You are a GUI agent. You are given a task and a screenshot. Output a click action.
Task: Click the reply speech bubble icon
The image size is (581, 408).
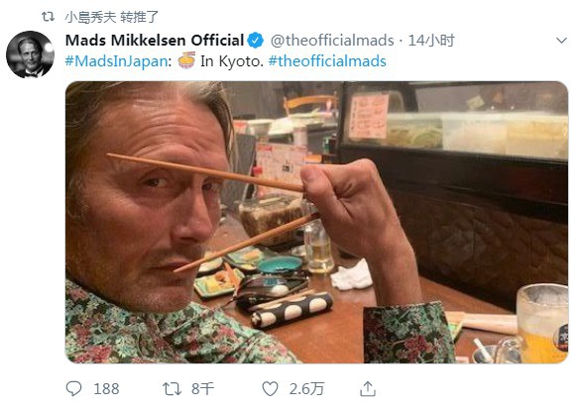pos(73,389)
